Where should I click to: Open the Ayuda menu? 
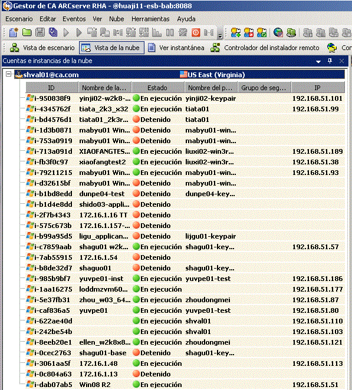186,19
